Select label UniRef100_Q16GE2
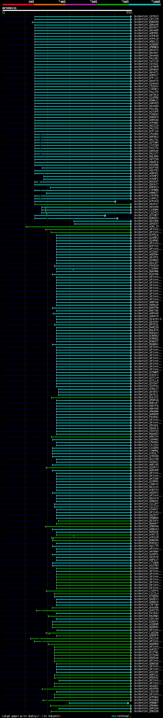This screenshot has height=718, width=163. pos(146,686)
